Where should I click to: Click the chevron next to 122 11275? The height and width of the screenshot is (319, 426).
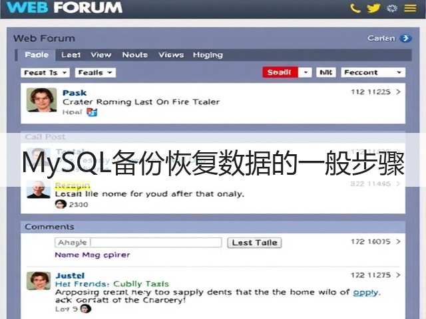pos(398,275)
